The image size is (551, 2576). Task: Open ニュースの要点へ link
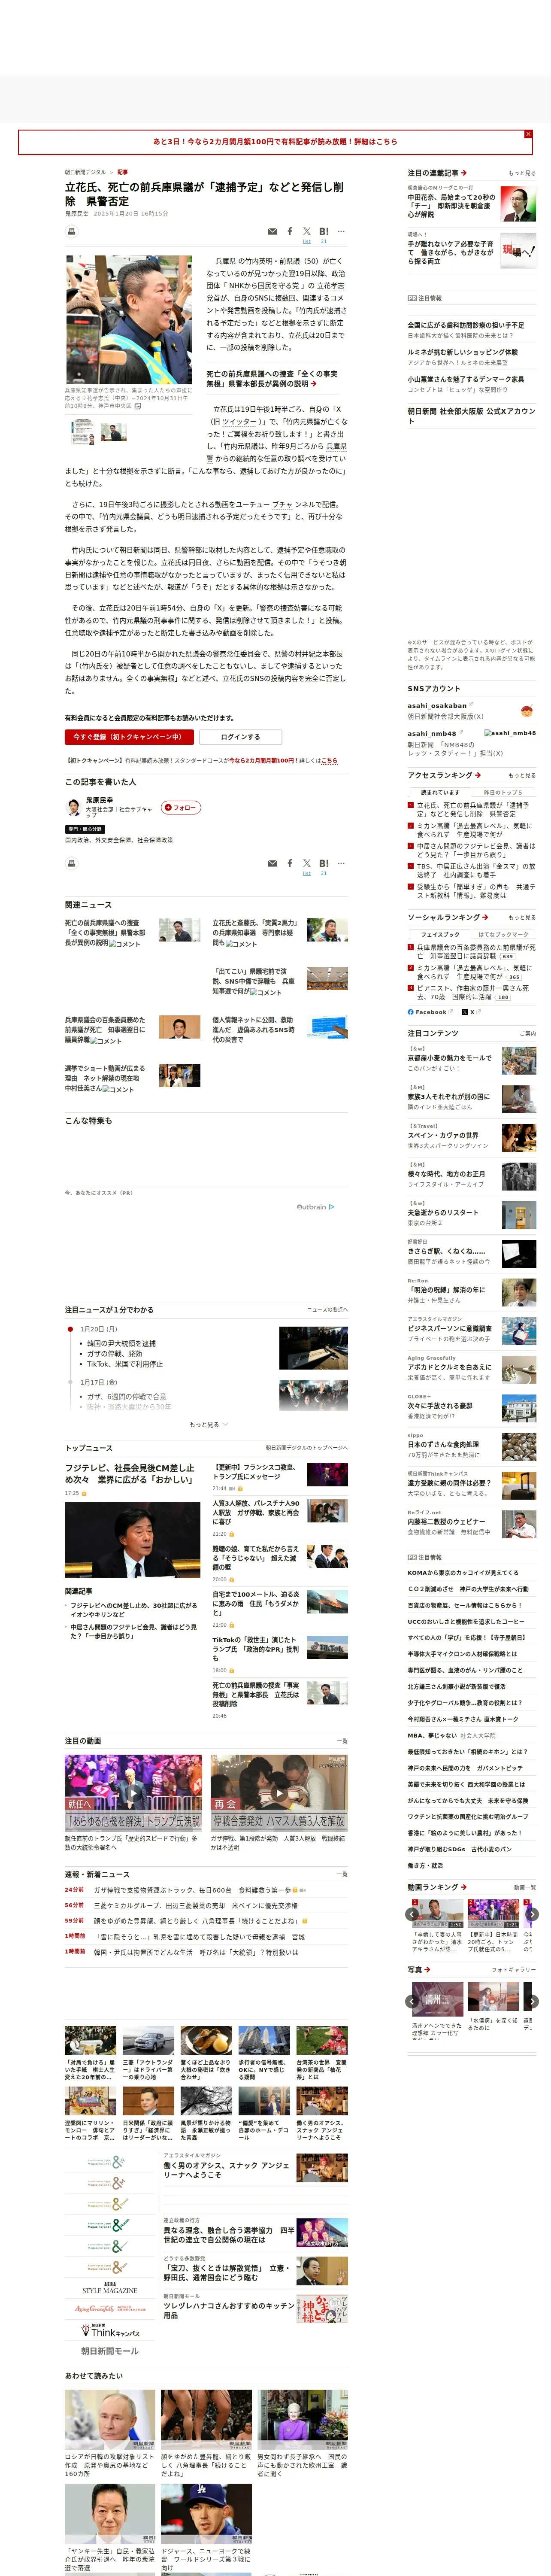pos(327,1309)
